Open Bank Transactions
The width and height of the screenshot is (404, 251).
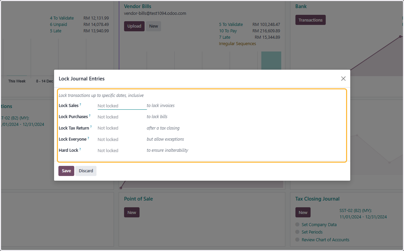coord(310,20)
